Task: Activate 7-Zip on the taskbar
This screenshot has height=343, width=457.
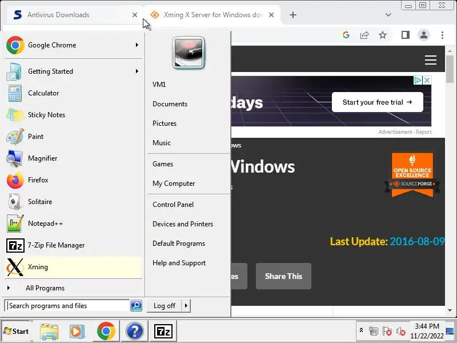Action: (163, 331)
